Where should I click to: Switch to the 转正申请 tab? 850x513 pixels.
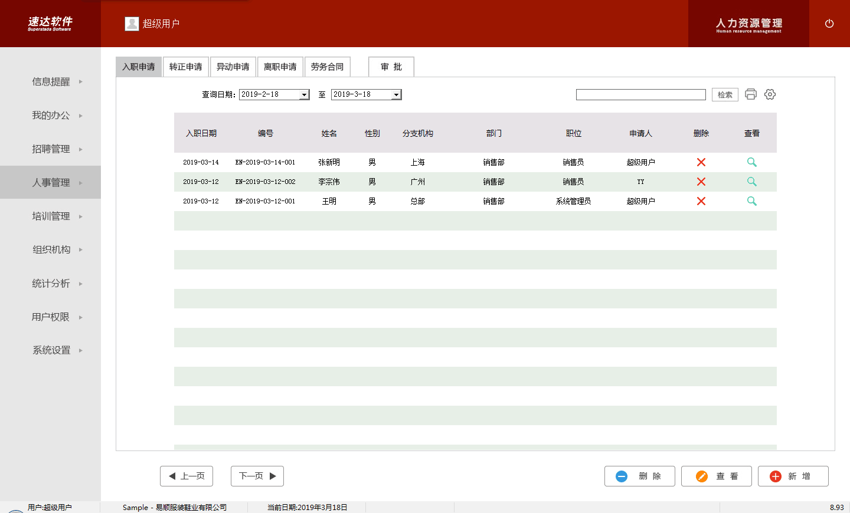point(186,67)
